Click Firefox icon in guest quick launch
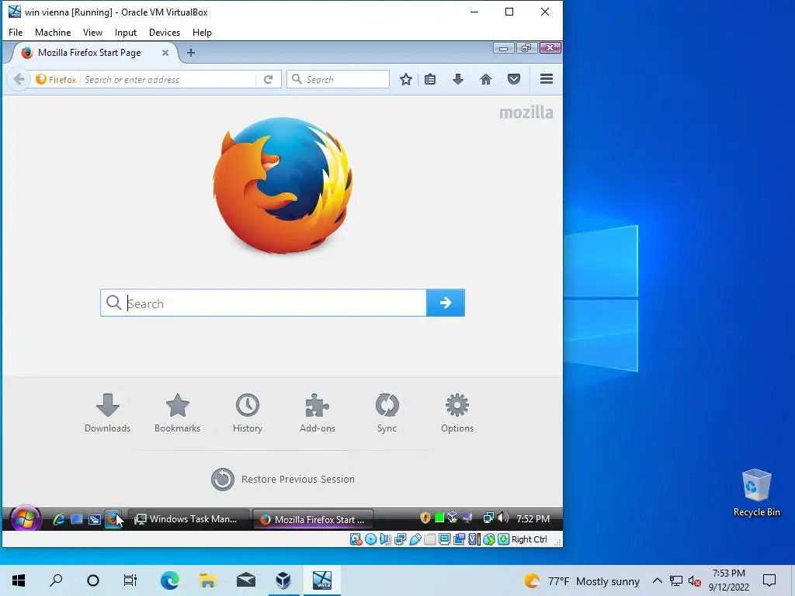The height and width of the screenshot is (596, 795). [113, 519]
